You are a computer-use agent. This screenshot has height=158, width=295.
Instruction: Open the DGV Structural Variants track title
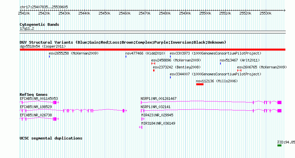tap(123, 42)
